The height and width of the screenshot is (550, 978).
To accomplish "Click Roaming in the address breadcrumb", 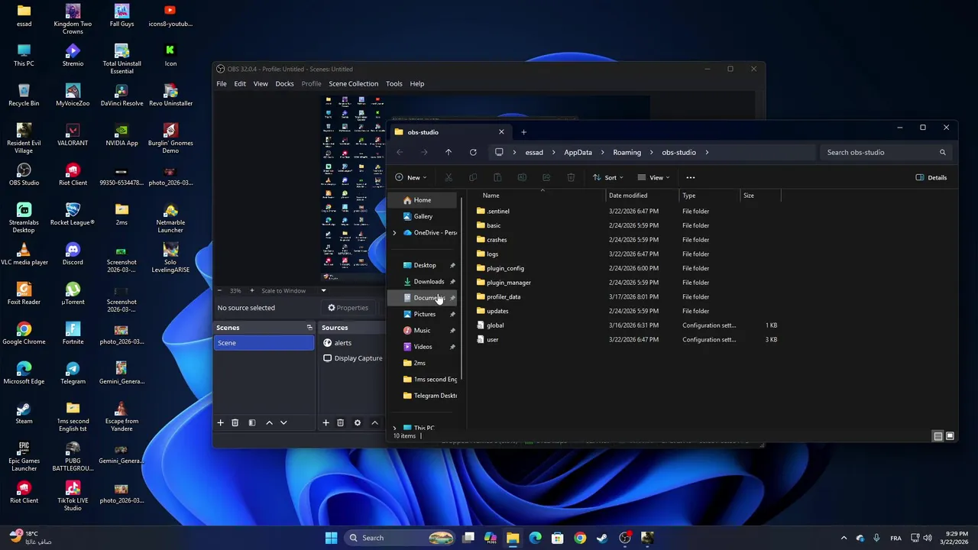I will (627, 152).
